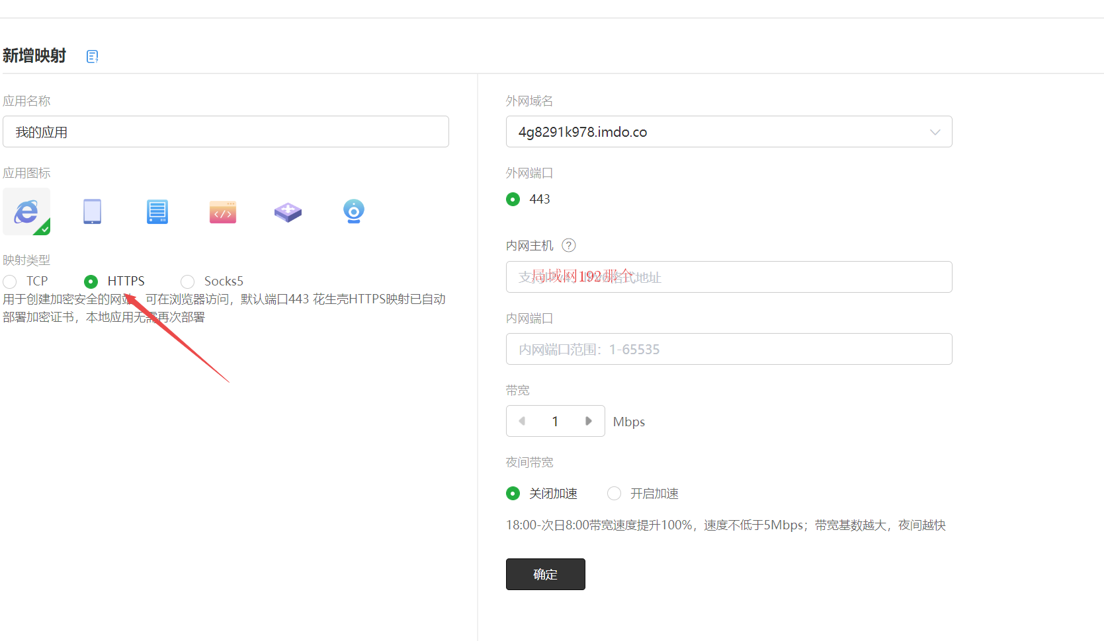Focus the 内网主机 address input field
This screenshot has width=1104, height=641.
pyautogui.click(x=729, y=277)
